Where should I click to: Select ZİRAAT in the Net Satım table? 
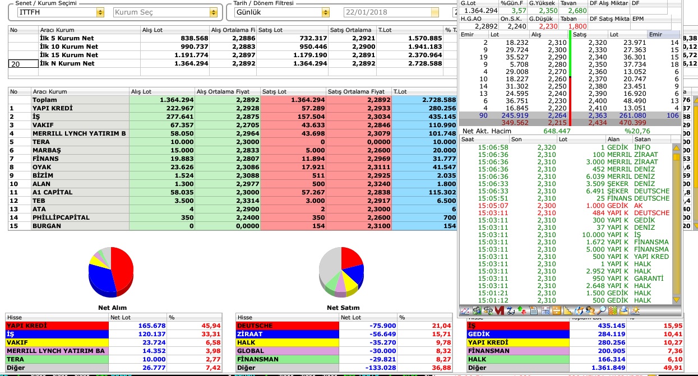(344, 334)
